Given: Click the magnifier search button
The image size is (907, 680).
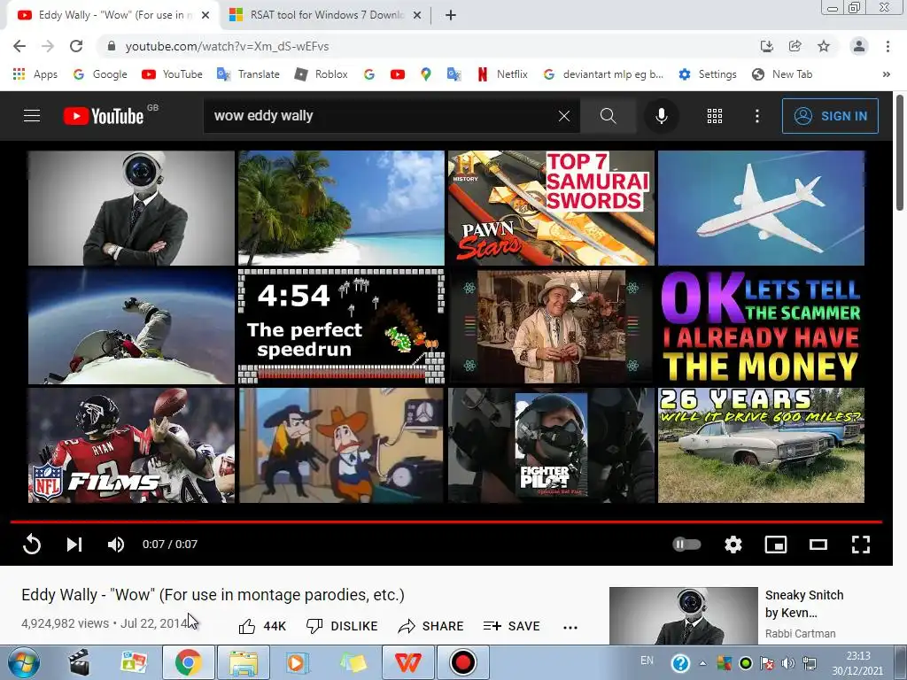Looking at the screenshot, I should tap(608, 116).
